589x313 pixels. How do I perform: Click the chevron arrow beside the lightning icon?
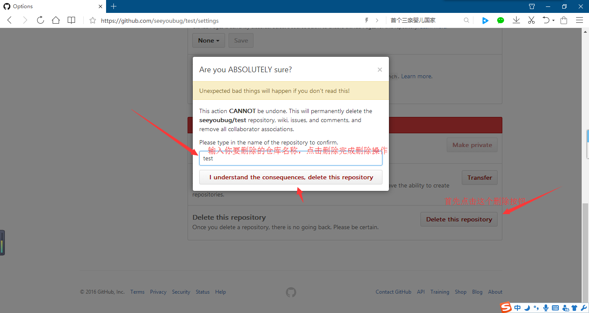tap(377, 20)
